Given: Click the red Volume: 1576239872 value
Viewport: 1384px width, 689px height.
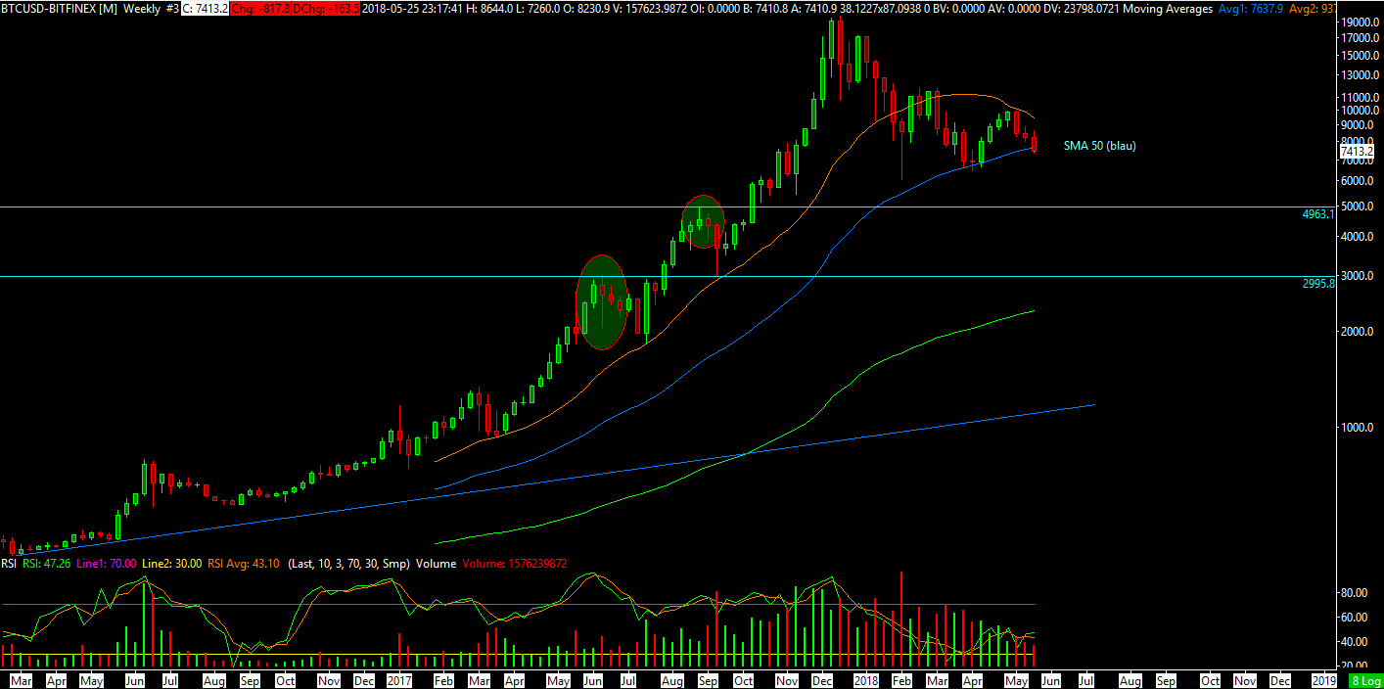Looking at the screenshot, I should 515,564.
